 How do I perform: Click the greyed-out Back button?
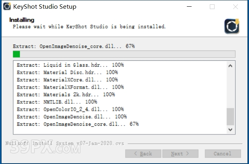pos(144,154)
